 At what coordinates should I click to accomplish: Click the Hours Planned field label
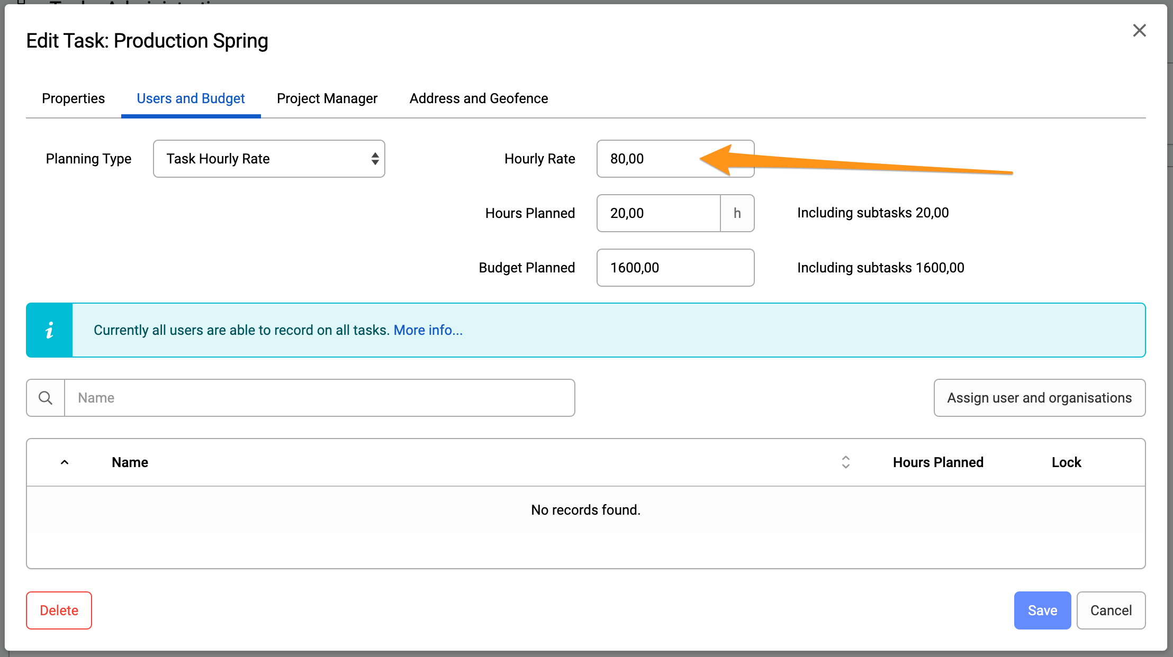click(530, 213)
